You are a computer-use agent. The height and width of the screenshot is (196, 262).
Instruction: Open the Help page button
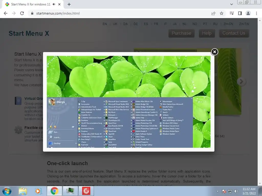(x=207, y=33)
